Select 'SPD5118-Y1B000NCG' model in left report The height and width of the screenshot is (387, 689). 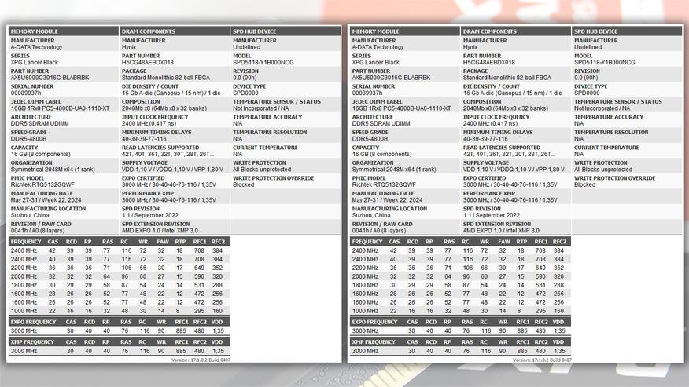263,62
